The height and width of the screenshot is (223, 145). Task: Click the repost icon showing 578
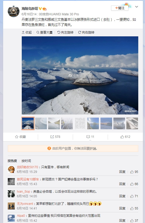pos(52,137)
